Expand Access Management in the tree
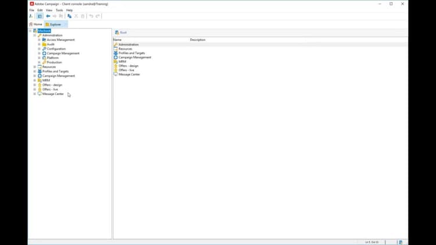Image resolution: width=436 pixels, height=245 pixels. [39, 40]
